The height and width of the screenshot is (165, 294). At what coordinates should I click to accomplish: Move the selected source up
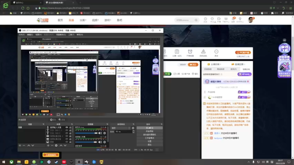point(61,145)
